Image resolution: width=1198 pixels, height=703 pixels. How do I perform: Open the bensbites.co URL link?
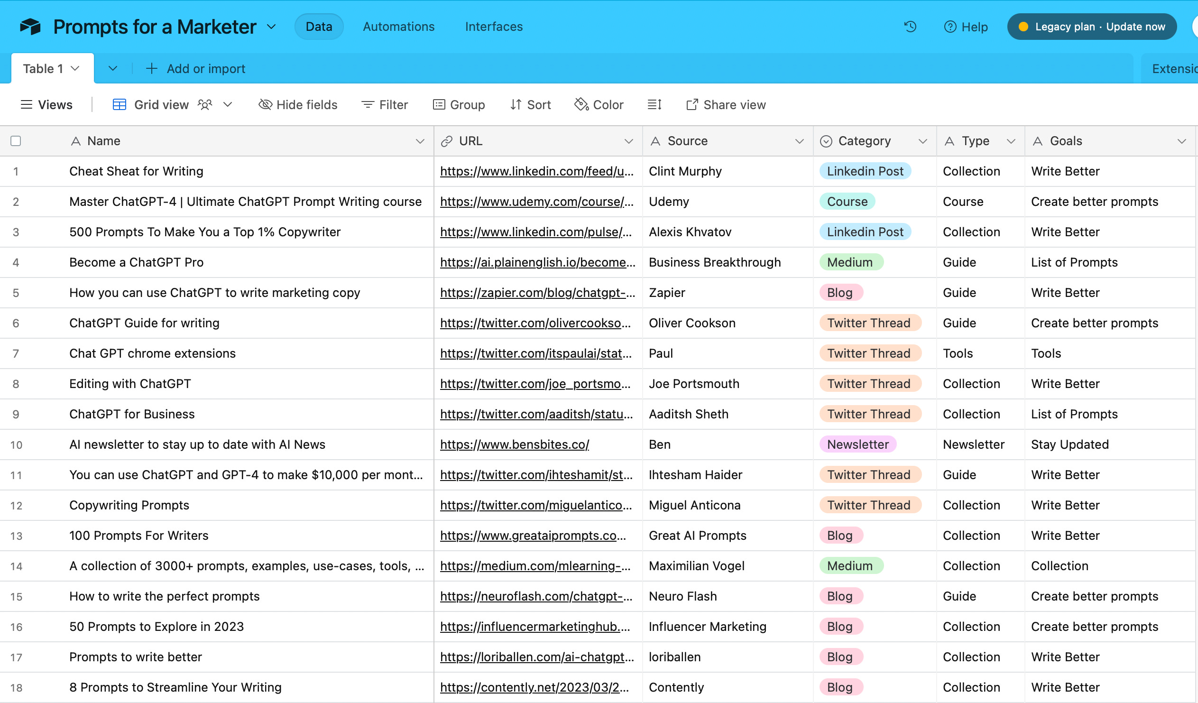pyautogui.click(x=515, y=445)
